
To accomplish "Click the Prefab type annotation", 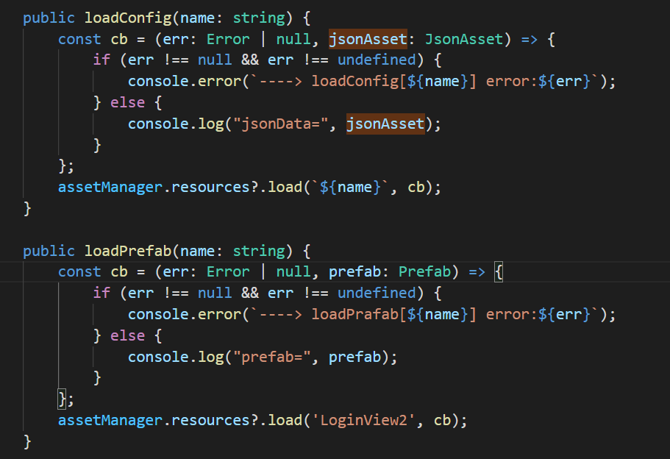I will [x=425, y=272].
